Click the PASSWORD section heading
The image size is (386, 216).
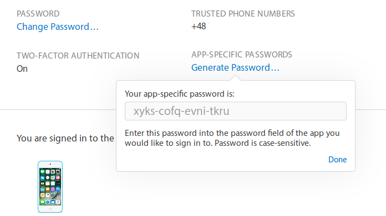tap(38, 14)
